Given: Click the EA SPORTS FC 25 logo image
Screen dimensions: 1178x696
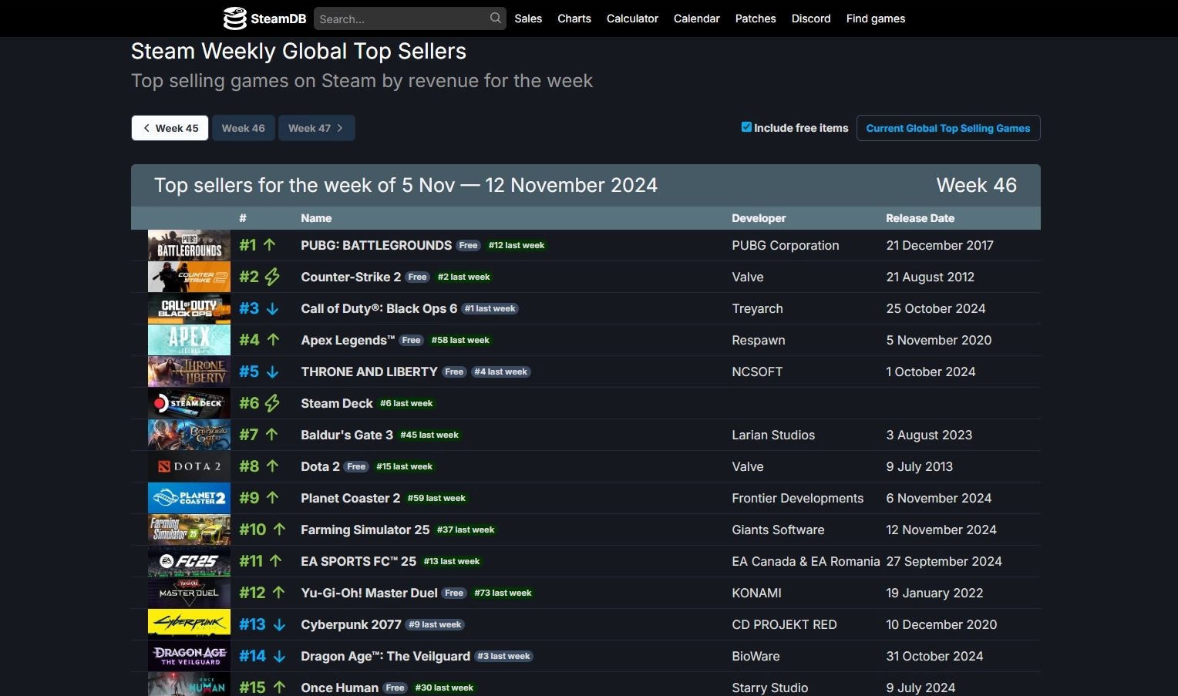Looking at the screenshot, I should click(x=189, y=561).
